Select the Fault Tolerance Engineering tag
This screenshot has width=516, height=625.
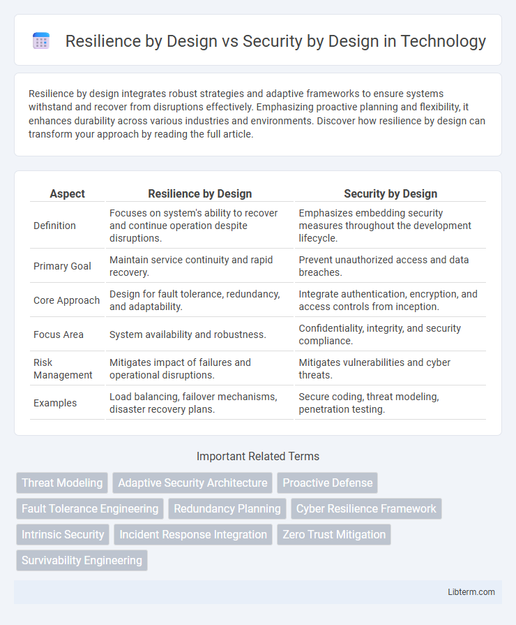89,508
